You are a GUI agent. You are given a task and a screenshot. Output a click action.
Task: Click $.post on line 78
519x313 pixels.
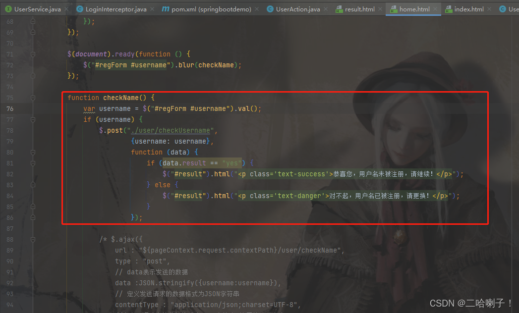click(111, 130)
